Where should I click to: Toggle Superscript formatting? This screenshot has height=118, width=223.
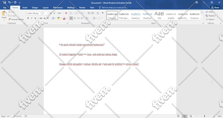tap(48, 18)
